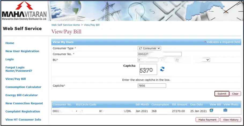Click the Mahavitaran logo
The height and width of the screenshot is (126, 244).
click(x=24, y=11)
